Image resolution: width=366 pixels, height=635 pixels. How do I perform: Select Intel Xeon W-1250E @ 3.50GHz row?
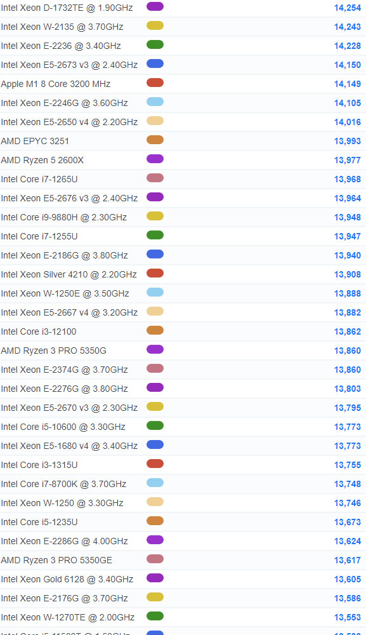pyautogui.click(x=183, y=293)
